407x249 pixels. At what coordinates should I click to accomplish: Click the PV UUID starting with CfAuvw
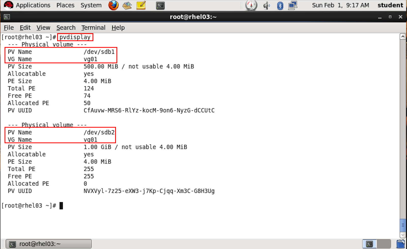[x=149, y=111]
